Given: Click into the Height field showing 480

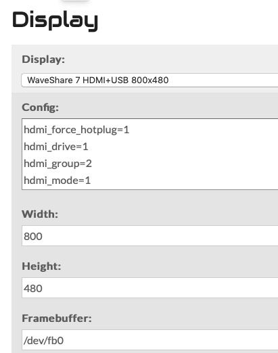Looking at the screenshot, I should coord(149,288).
